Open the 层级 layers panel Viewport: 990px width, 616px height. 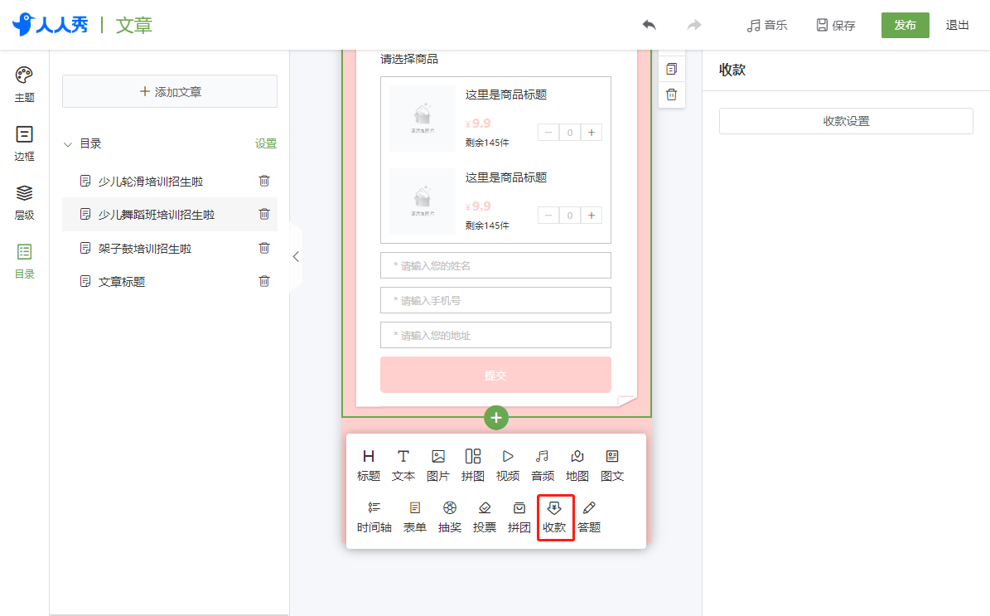point(24,202)
